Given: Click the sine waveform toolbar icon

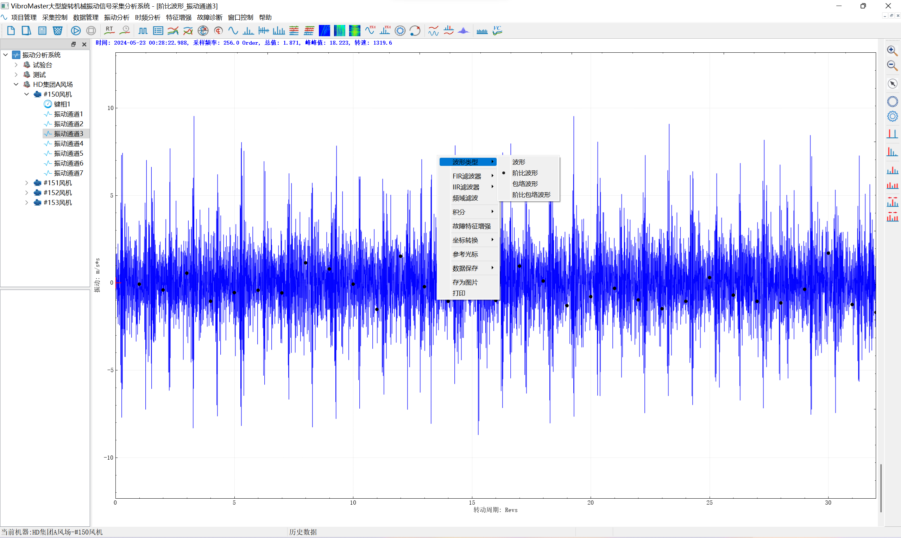Looking at the screenshot, I should pos(233,31).
